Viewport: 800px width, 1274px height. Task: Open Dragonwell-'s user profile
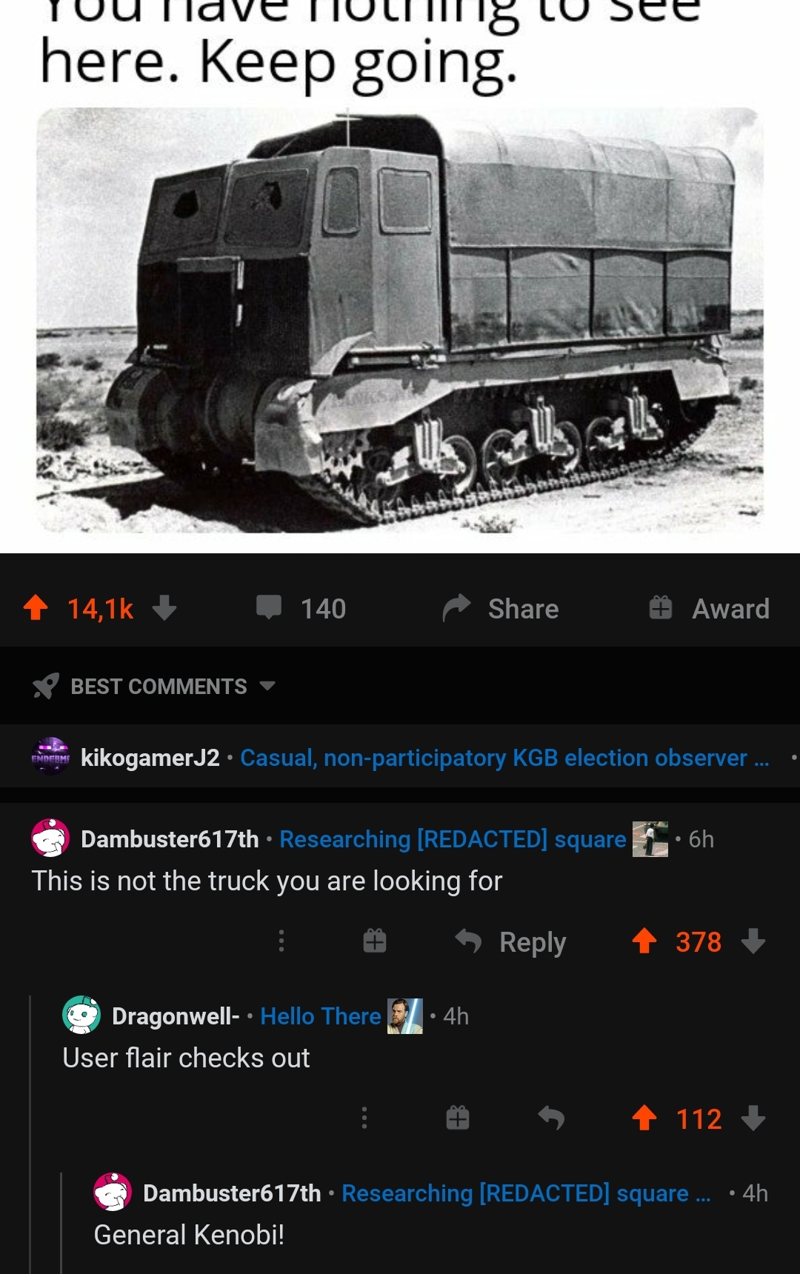(176, 1016)
